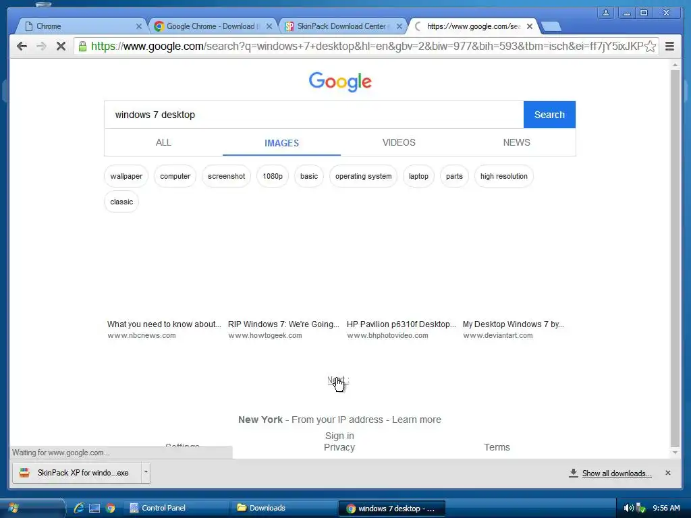Click the tray icon next to the clock
This screenshot has height=518, width=691.
pyautogui.click(x=641, y=509)
